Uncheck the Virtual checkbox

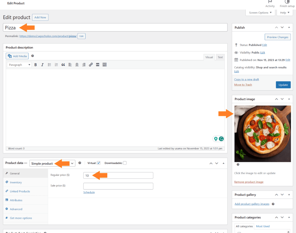pyautogui.click(x=99, y=163)
